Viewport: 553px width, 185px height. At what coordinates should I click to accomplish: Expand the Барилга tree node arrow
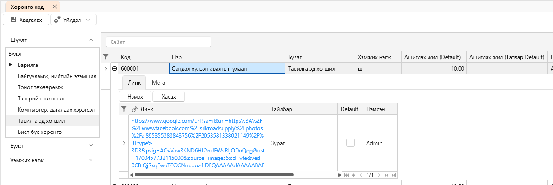pos(10,65)
